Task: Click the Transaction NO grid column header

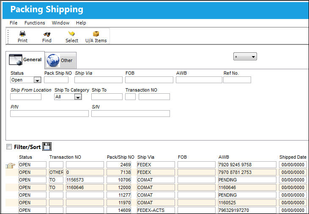Action: tap(65, 157)
